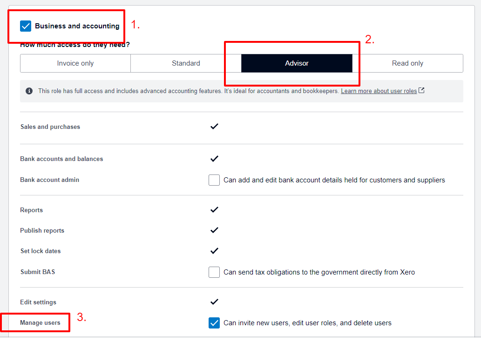This screenshot has width=481, height=342.
Task: Select the Invoice only access level
Action: (x=75, y=63)
